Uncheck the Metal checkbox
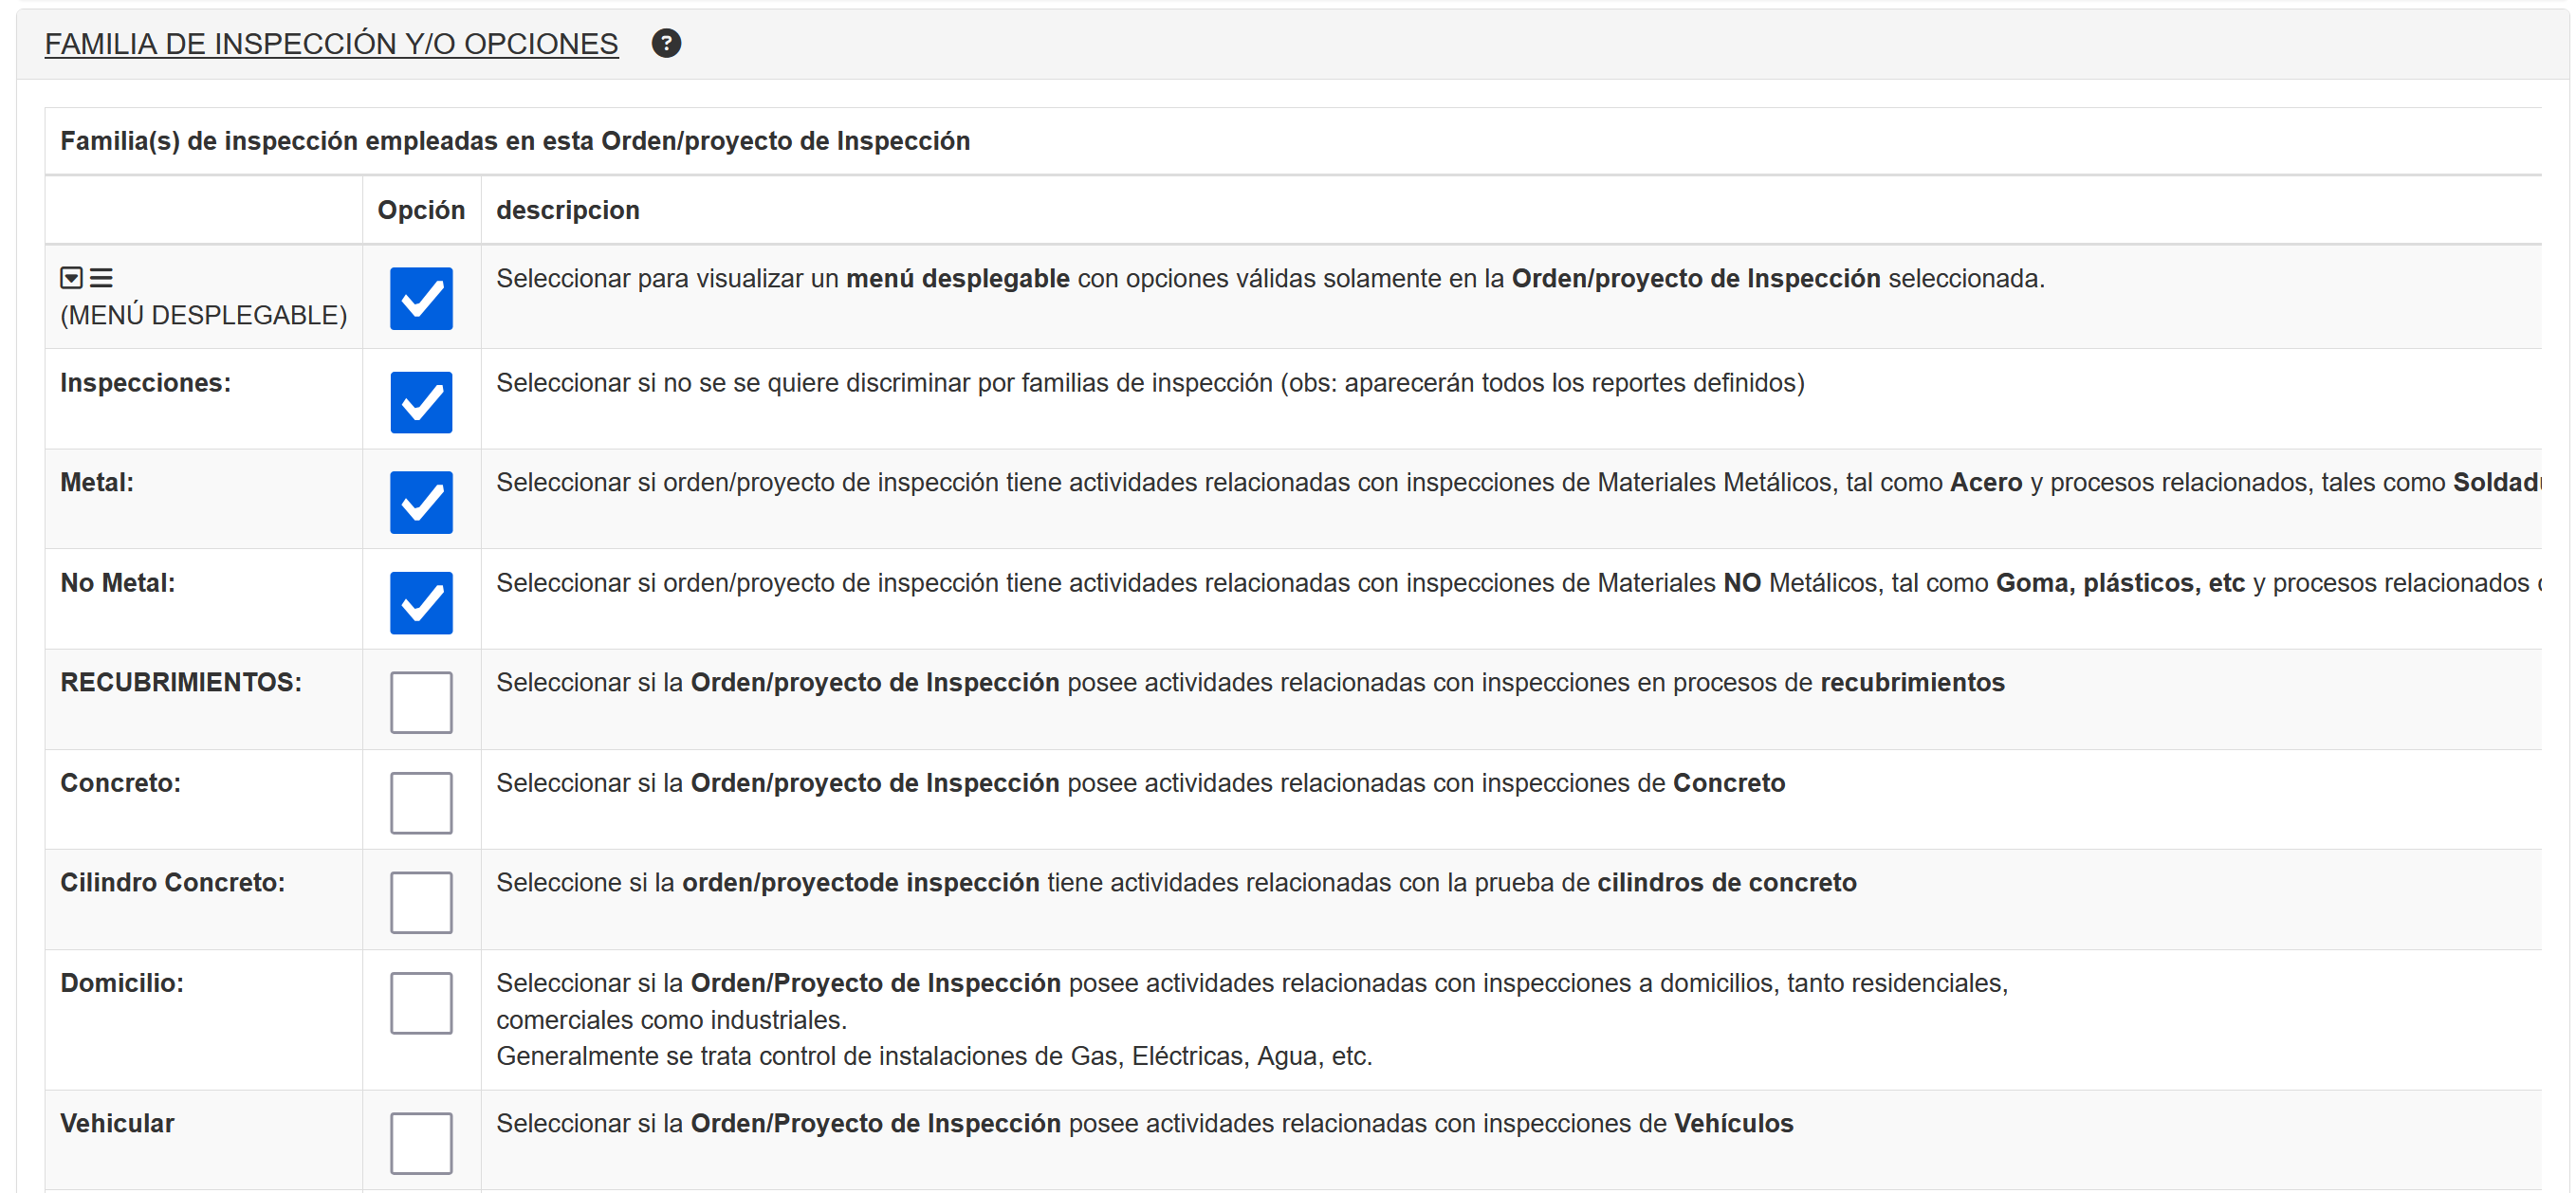This screenshot has height=1193, width=2576. click(x=421, y=502)
